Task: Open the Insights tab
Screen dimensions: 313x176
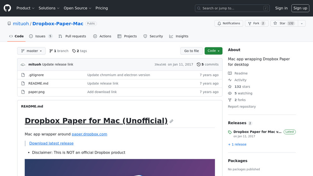Action: [x=179, y=36]
